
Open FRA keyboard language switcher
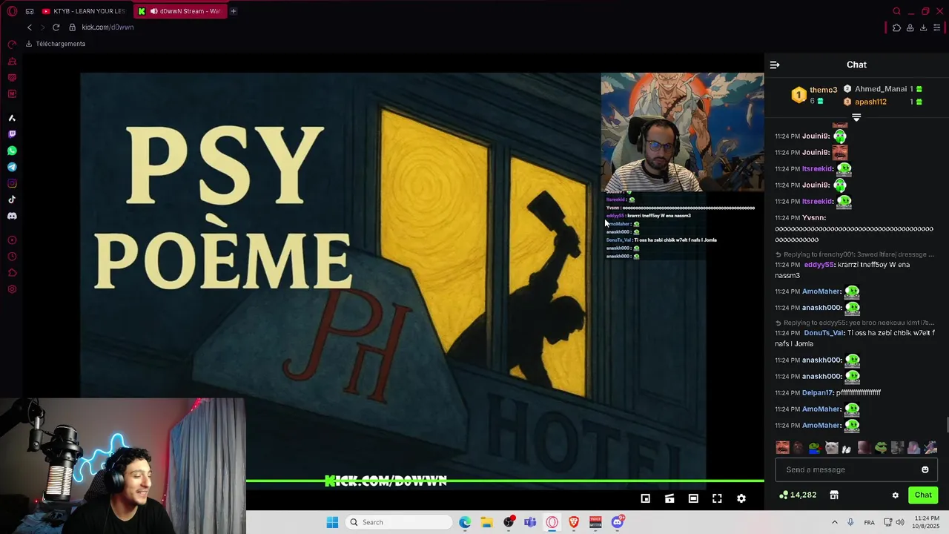pyautogui.click(x=869, y=522)
